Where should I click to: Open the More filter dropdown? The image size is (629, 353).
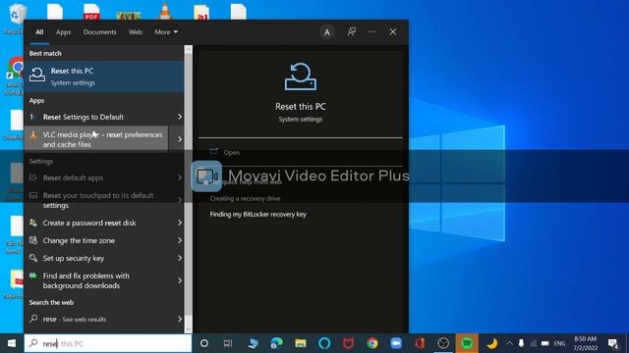pos(166,32)
